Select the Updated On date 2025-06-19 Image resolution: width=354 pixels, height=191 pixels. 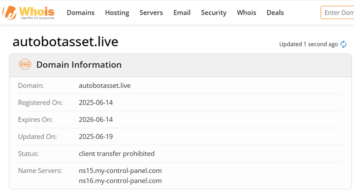point(96,136)
